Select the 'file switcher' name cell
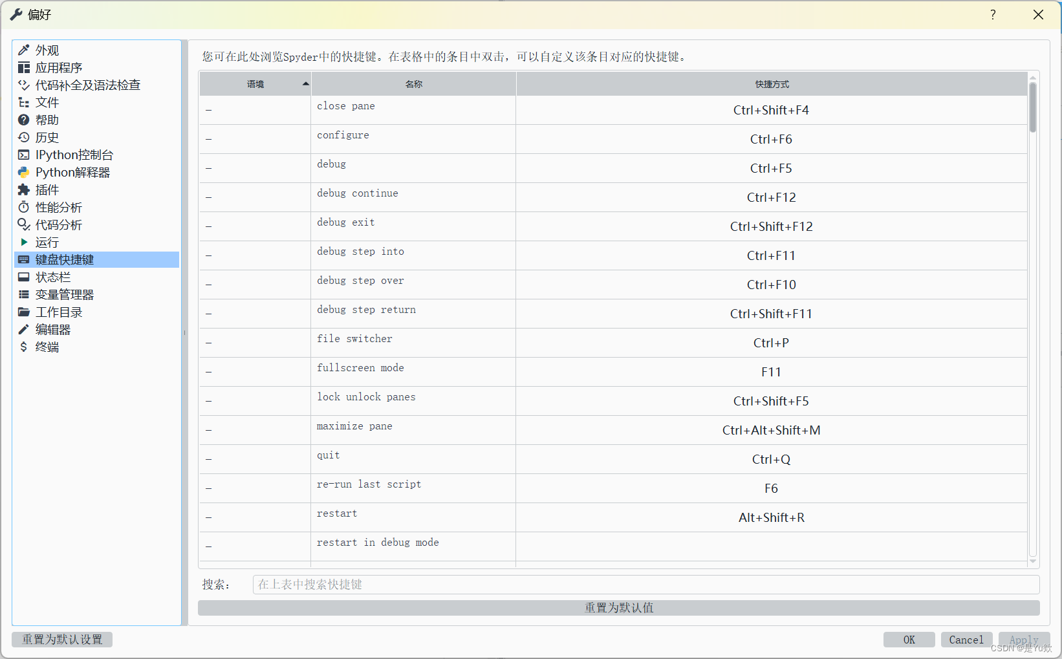 [x=413, y=343]
